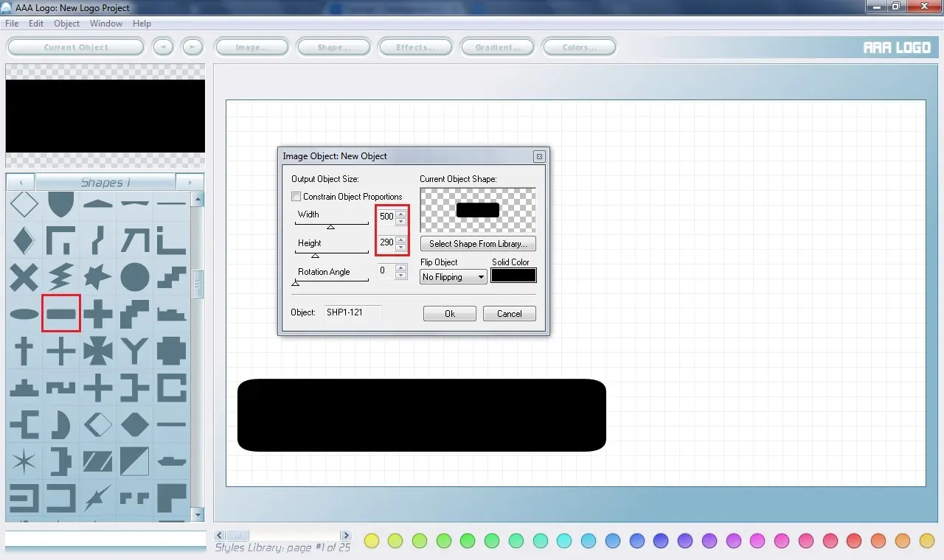Decrease Width with the down stepper
The height and width of the screenshot is (560, 944).
[401, 221]
